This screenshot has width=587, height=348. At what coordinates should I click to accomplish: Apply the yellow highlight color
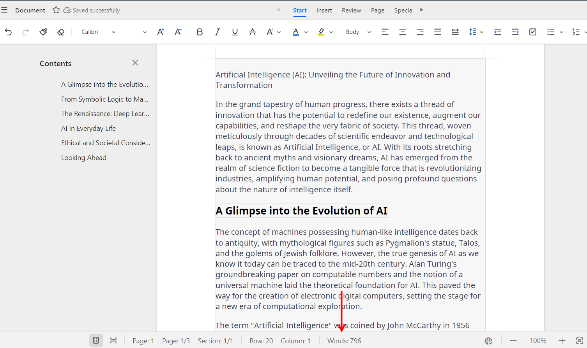(x=321, y=32)
